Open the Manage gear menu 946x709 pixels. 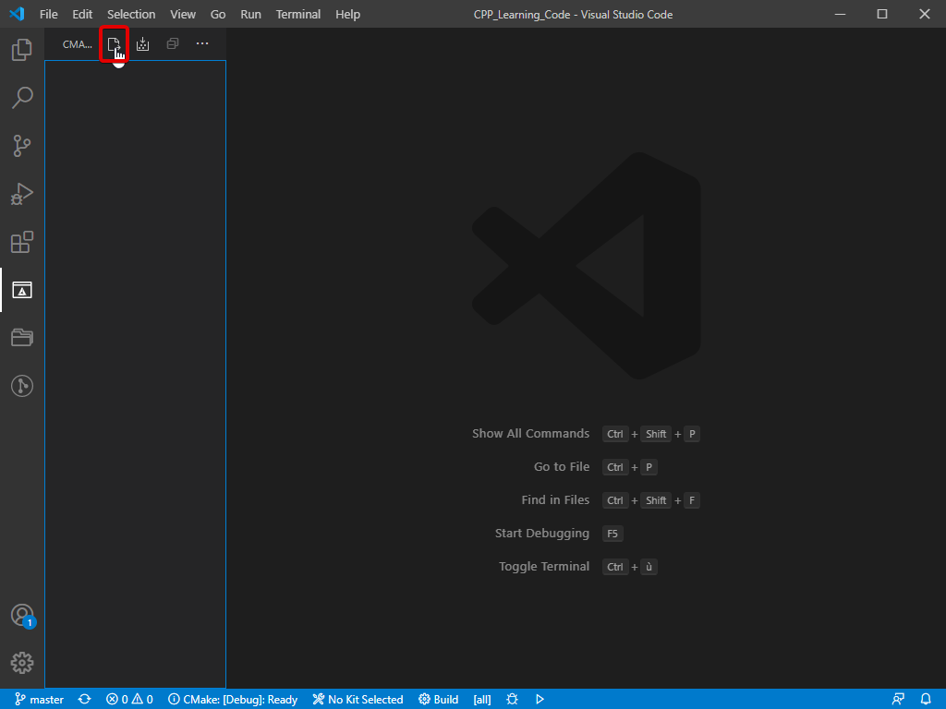[22, 663]
